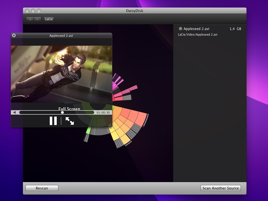Viewport: 268px width, 201px height.
Task: Click the video playback position slider knob
Action: (x=62, y=112)
